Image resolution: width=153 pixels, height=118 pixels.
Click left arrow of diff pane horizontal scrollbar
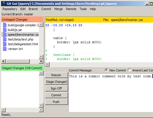coord(47,64)
